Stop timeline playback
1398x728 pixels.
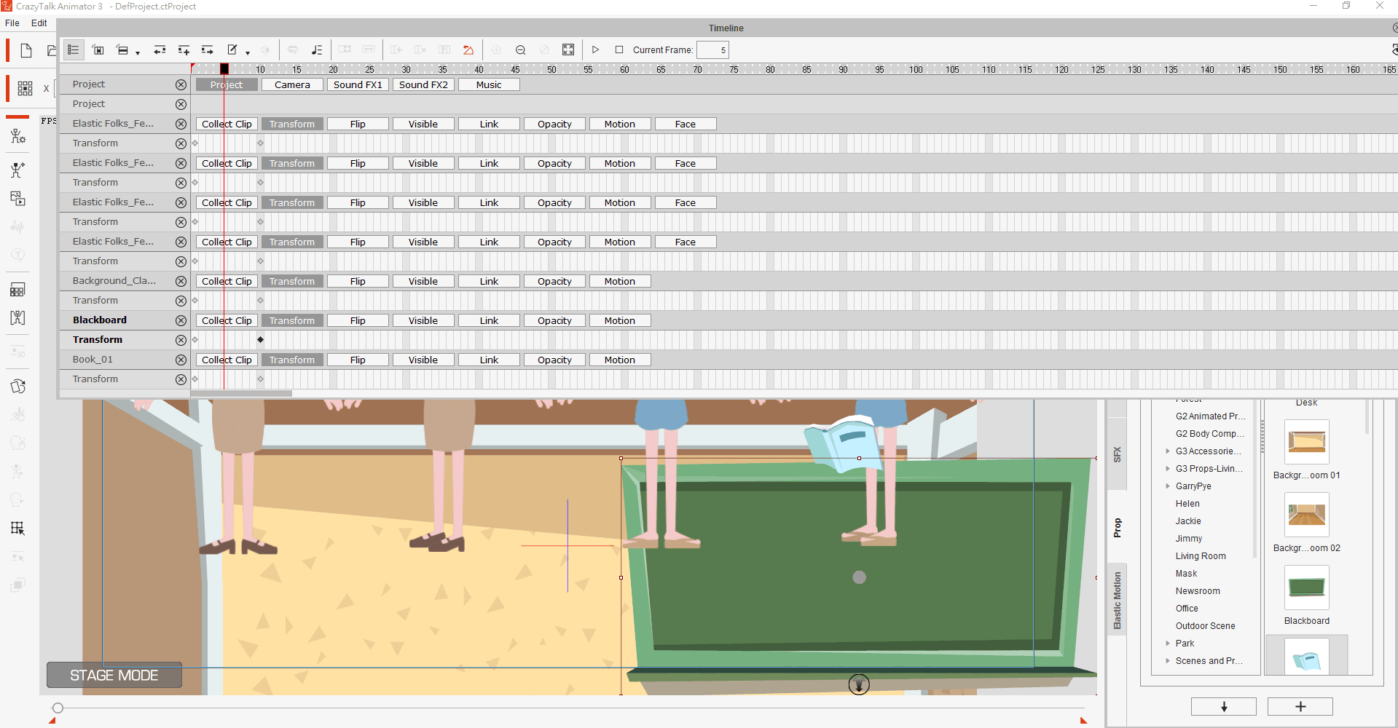point(619,50)
